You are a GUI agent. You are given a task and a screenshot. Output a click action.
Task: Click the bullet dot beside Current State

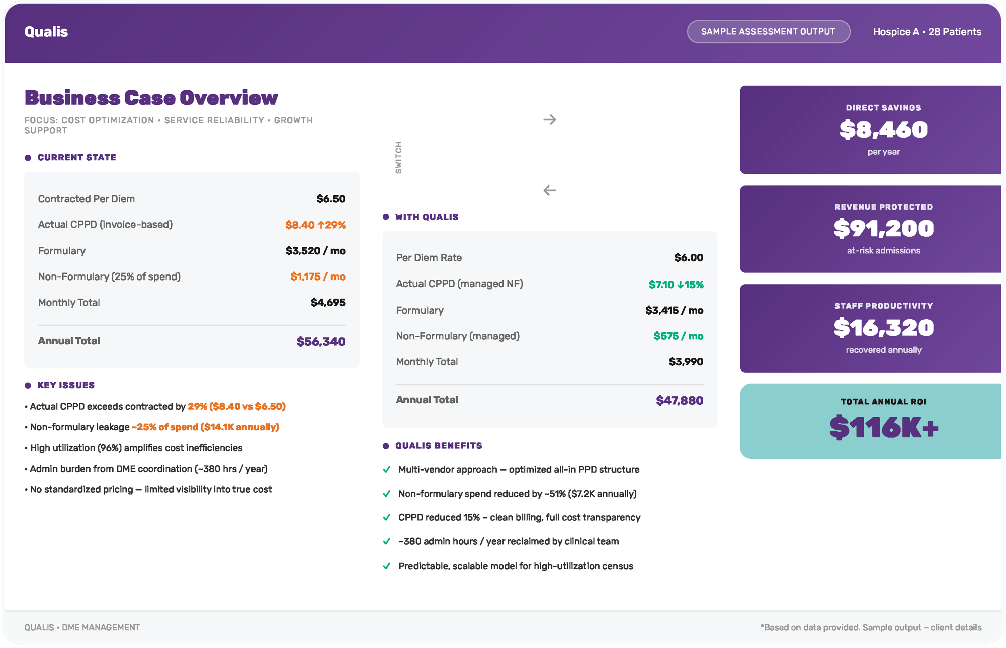[x=28, y=158]
